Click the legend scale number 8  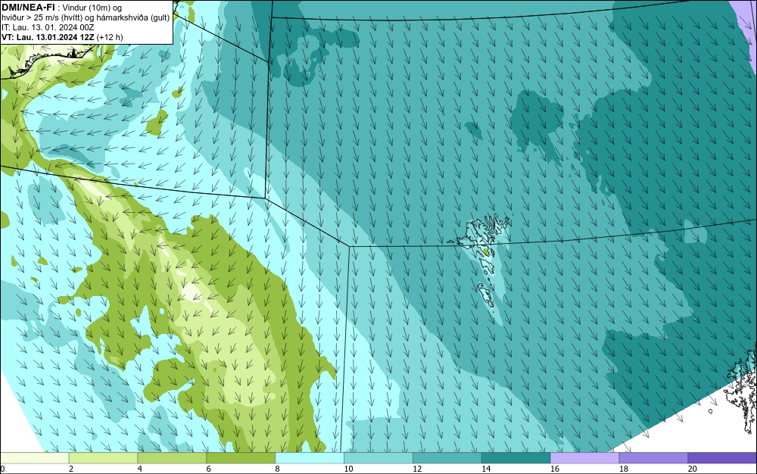tap(278, 469)
